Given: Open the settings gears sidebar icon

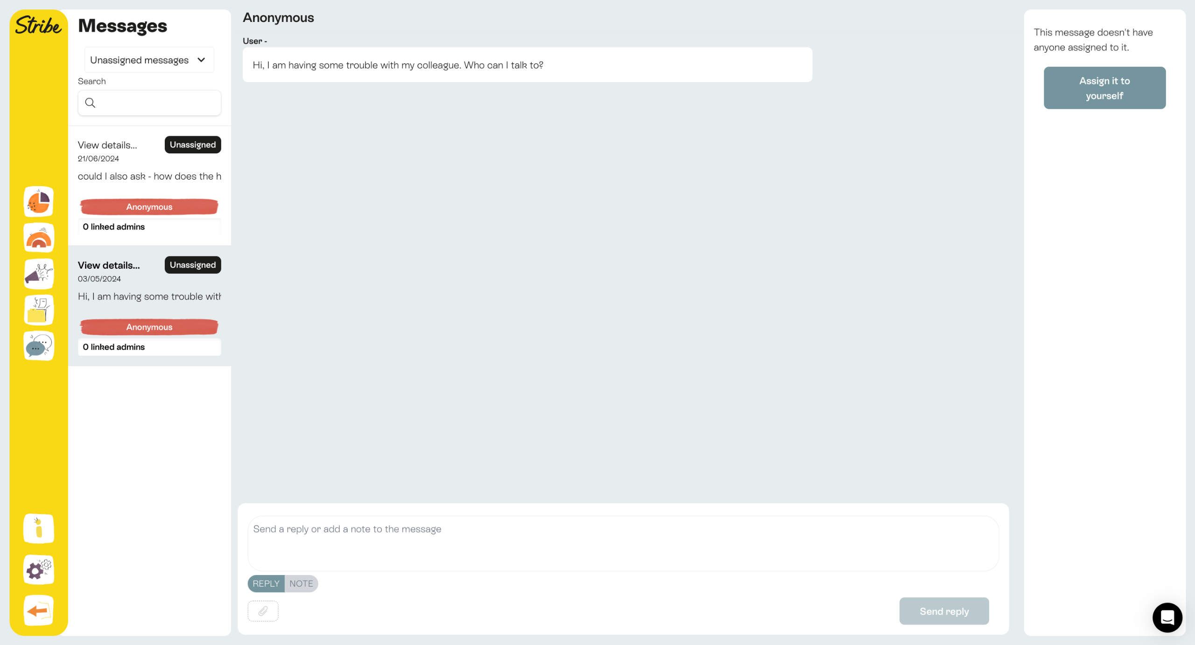Looking at the screenshot, I should click(x=39, y=569).
